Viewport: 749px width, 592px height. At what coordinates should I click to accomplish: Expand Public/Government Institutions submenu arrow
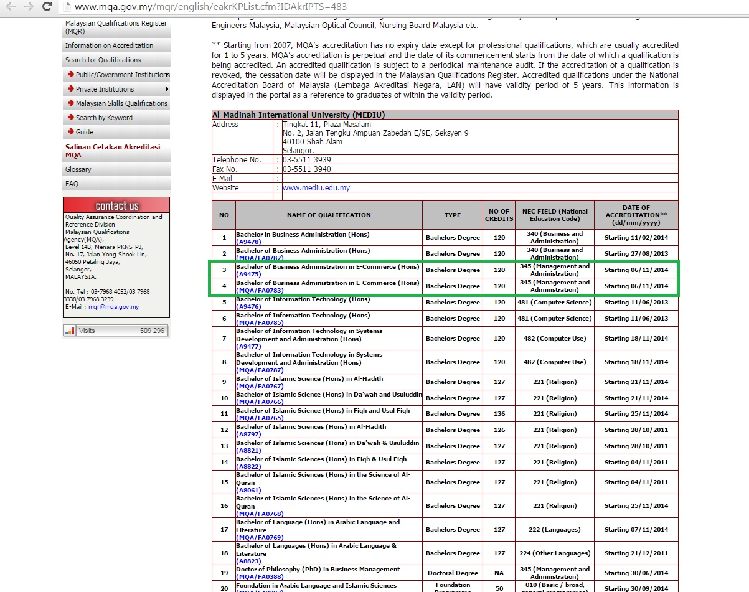click(x=167, y=75)
